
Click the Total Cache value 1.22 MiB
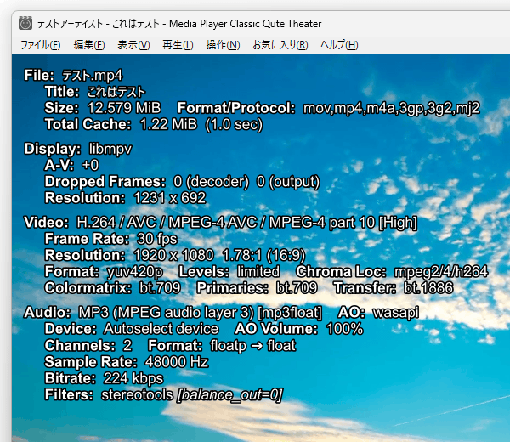tap(168, 124)
